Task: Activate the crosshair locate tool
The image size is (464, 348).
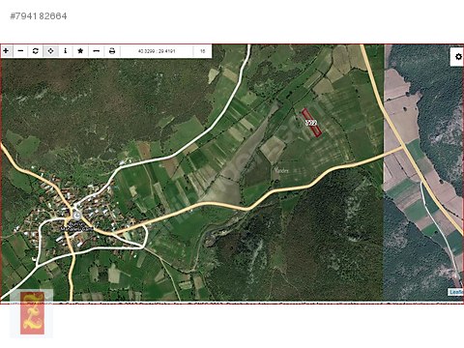Action: [x=50, y=51]
